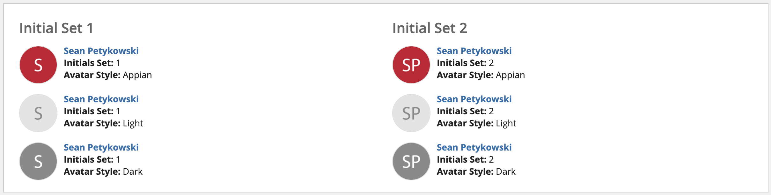Click Avatar Style: Dark text in Set 1
This screenshot has width=771, height=195.
click(103, 171)
